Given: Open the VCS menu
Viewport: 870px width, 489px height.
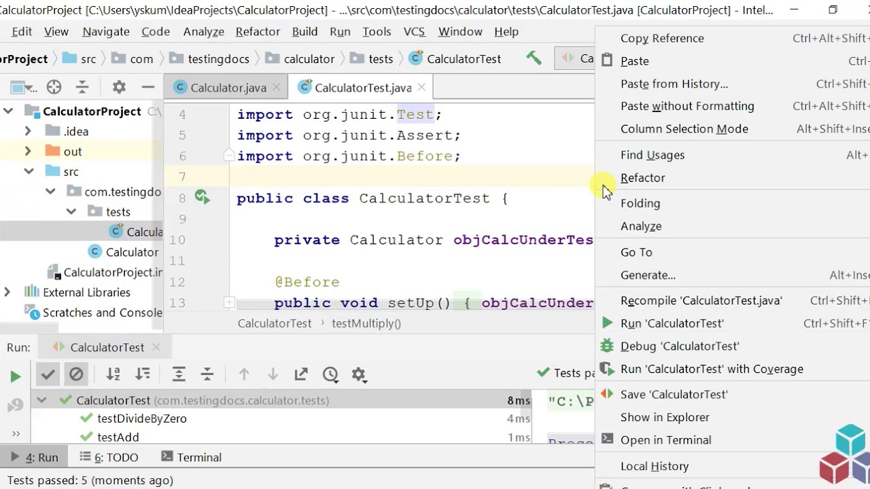Looking at the screenshot, I should (414, 31).
